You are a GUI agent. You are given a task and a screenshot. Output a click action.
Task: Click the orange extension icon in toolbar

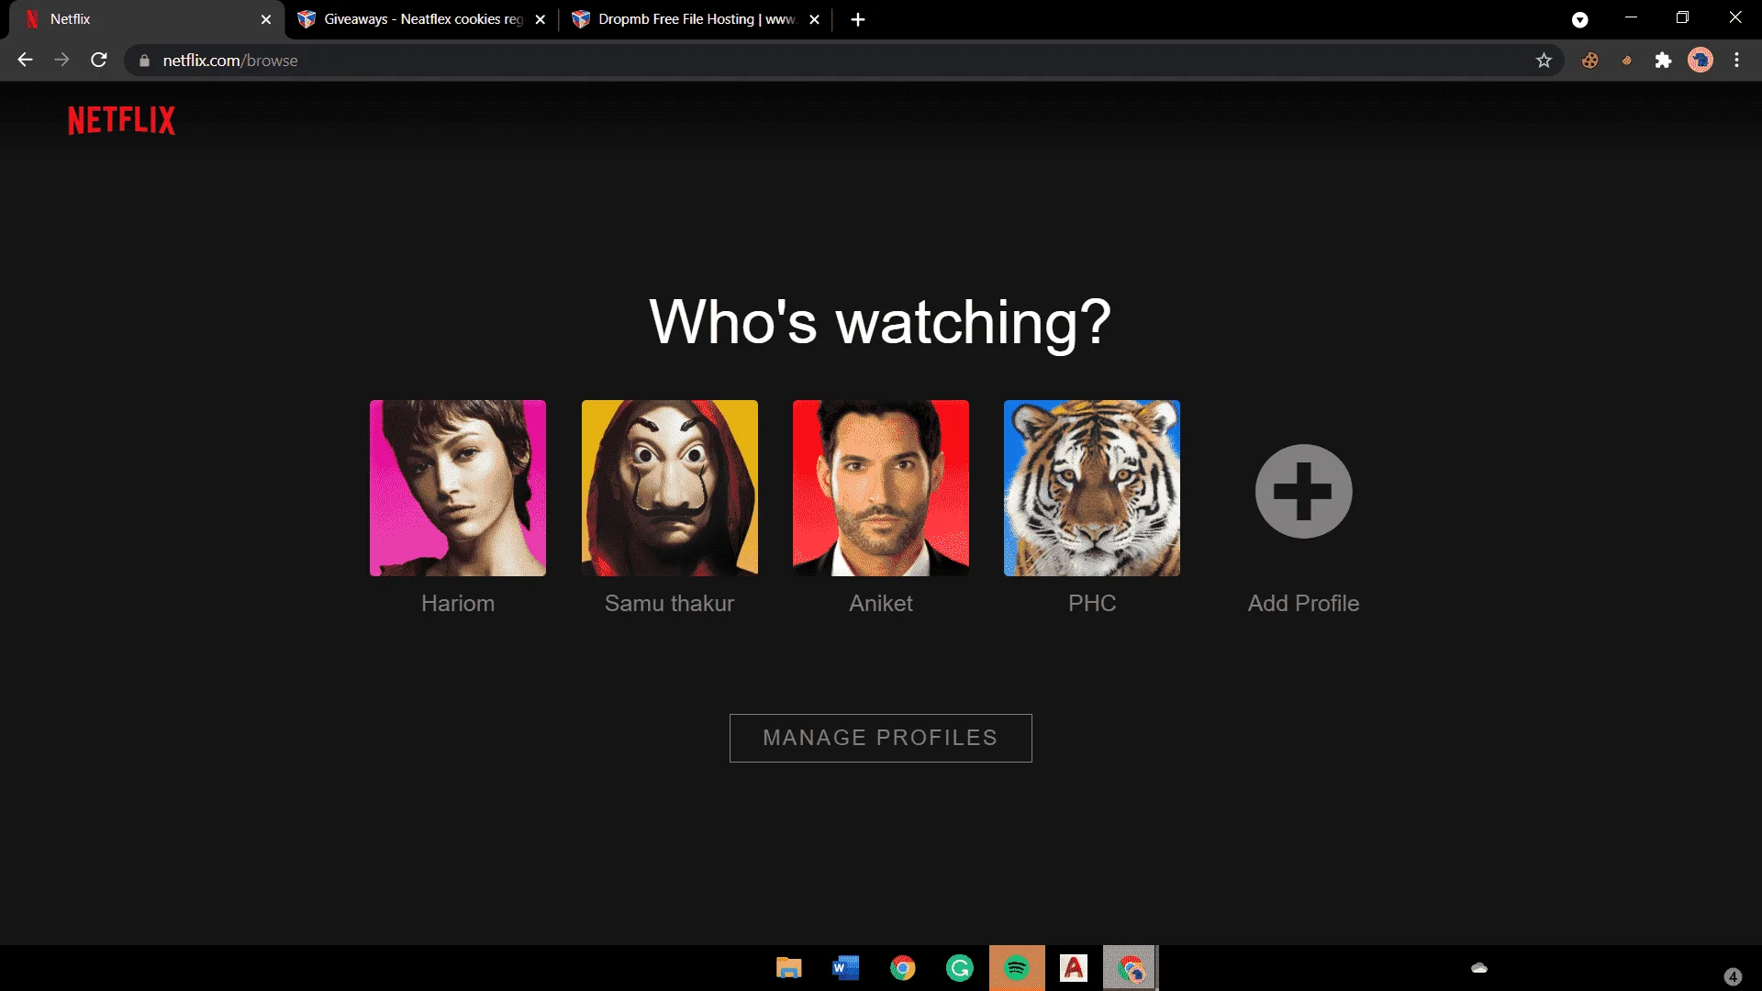[x=1627, y=61]
